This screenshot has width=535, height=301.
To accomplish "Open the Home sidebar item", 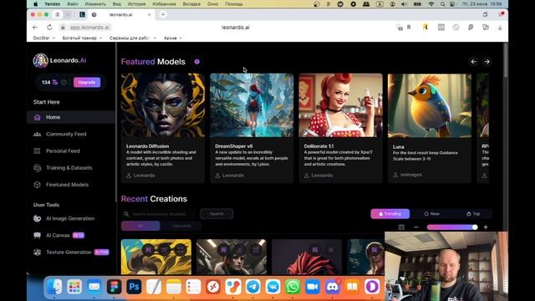I will pos(70,117).
